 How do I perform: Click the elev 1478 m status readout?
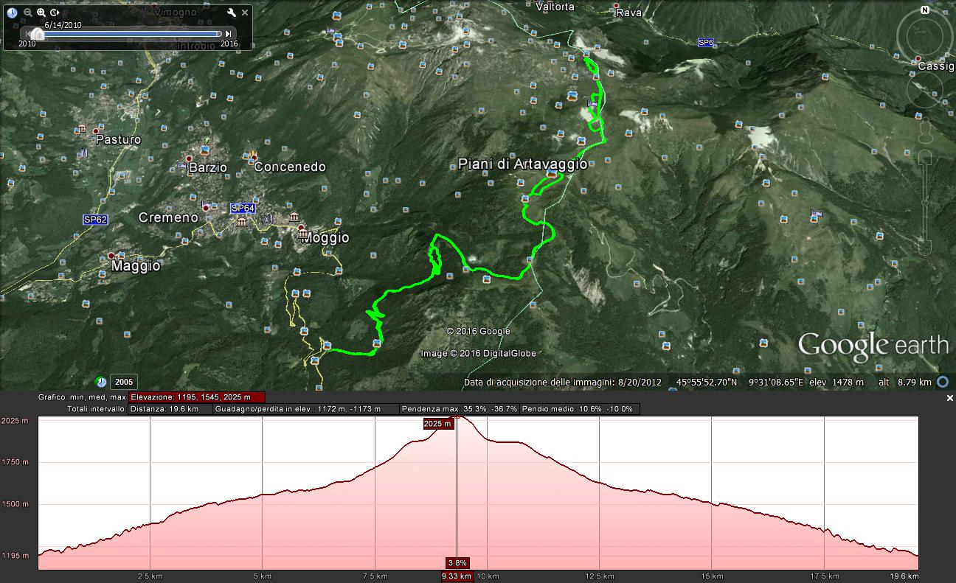[835, 383]
